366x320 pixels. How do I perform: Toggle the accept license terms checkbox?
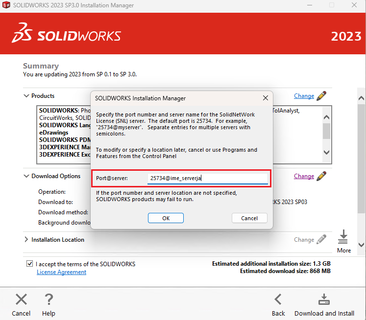29,264
